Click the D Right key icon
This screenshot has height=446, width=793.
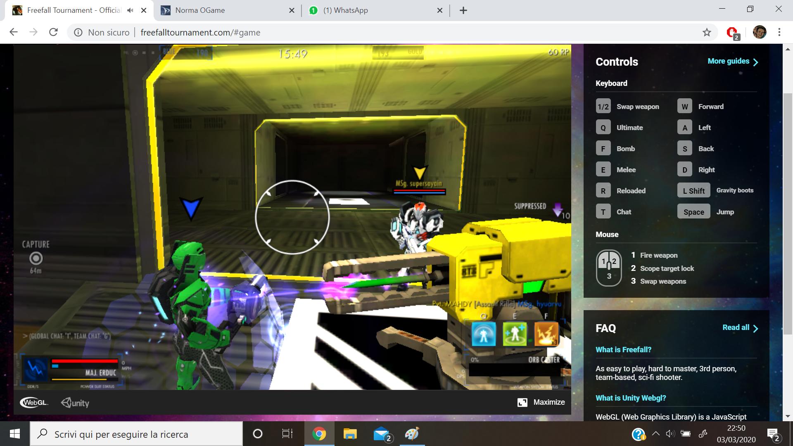pos(685,170)
